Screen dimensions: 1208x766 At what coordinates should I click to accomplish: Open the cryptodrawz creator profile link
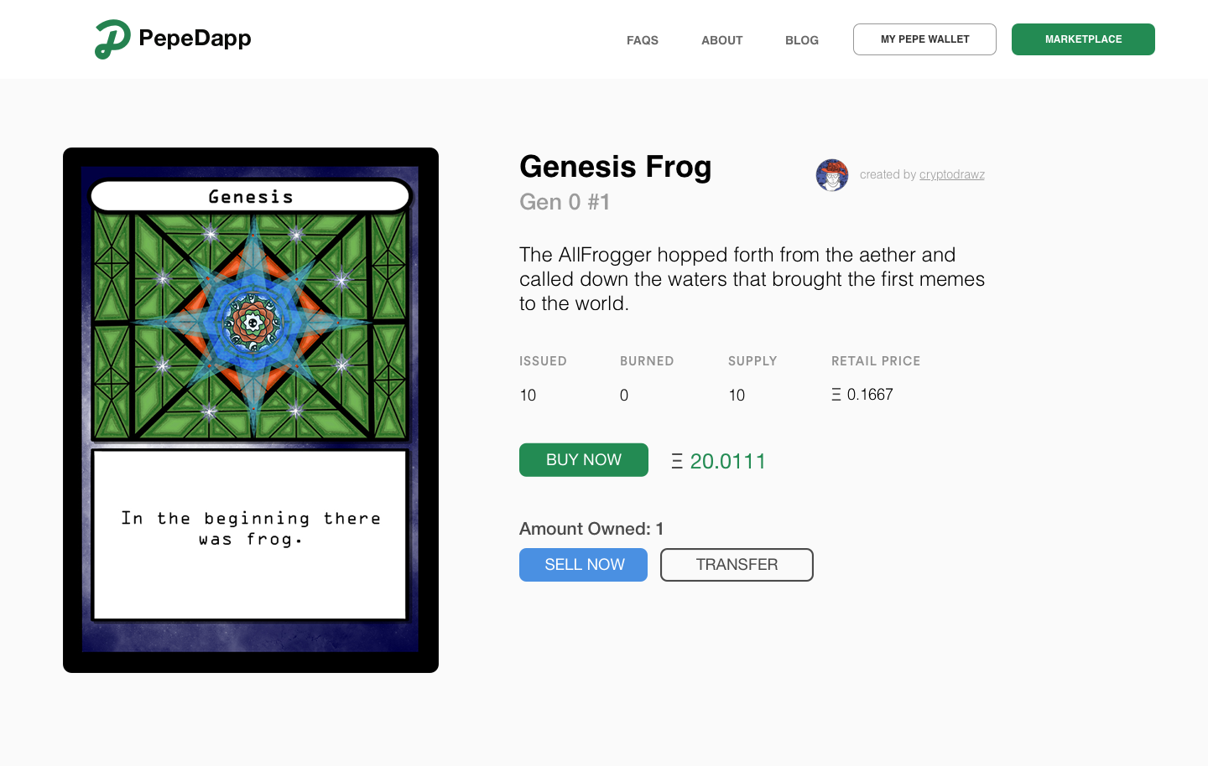point(952,174)
